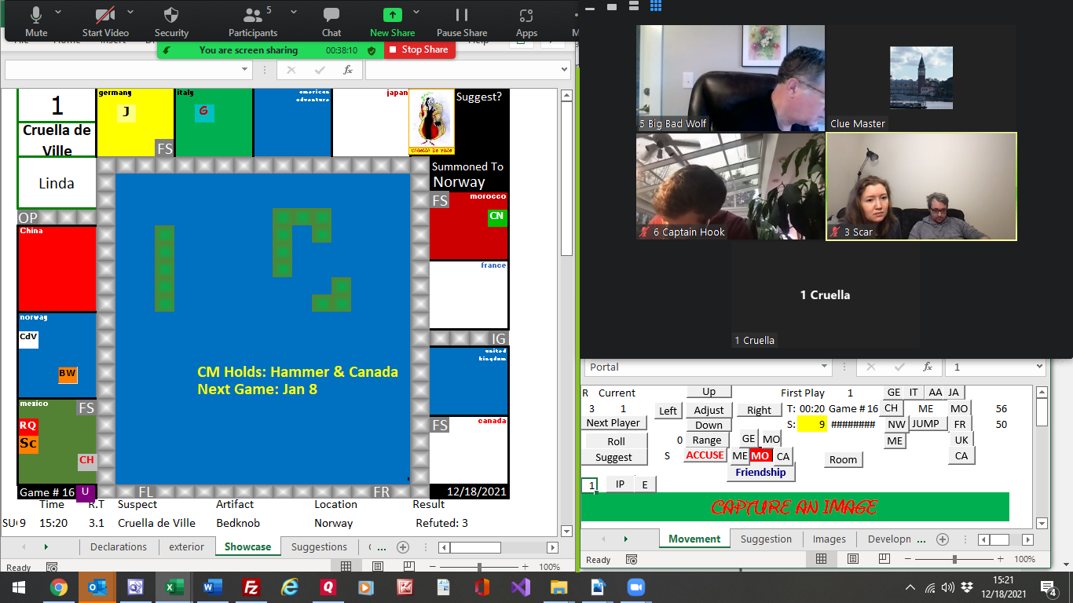Open the Portal name box dropdown
This screenshot has height=603, width=1073.
tap(824, 367)
